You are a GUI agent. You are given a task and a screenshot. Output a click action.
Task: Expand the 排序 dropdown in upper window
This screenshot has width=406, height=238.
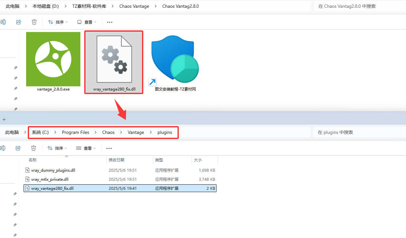(58, 22)
